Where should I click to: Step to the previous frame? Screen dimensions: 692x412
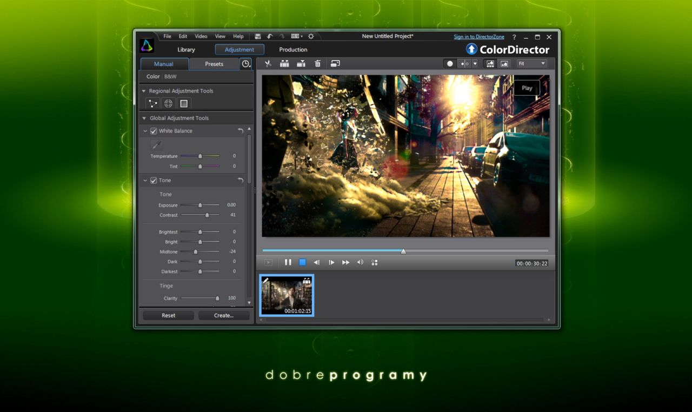click(x=317, y=263)
